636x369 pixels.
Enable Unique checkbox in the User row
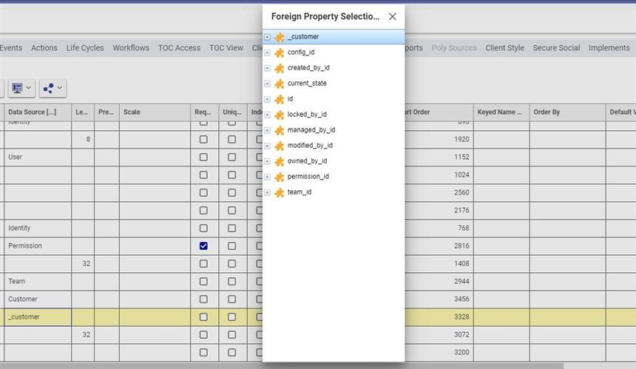pyautogui.click(x=231, y=158)
